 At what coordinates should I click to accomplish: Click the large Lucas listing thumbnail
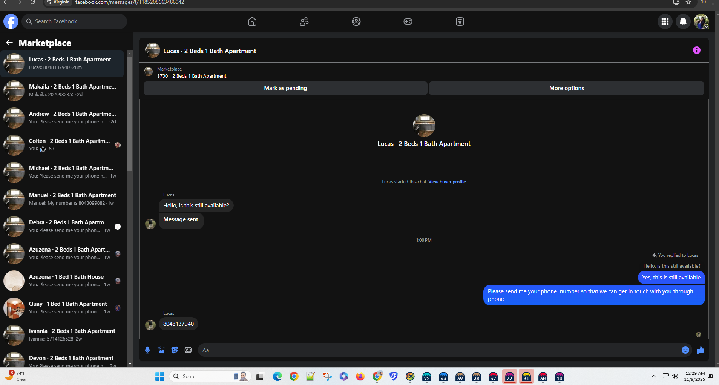424,126
